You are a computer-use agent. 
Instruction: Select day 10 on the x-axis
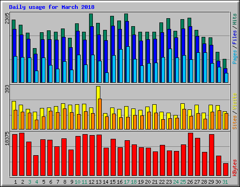(77, 182)
